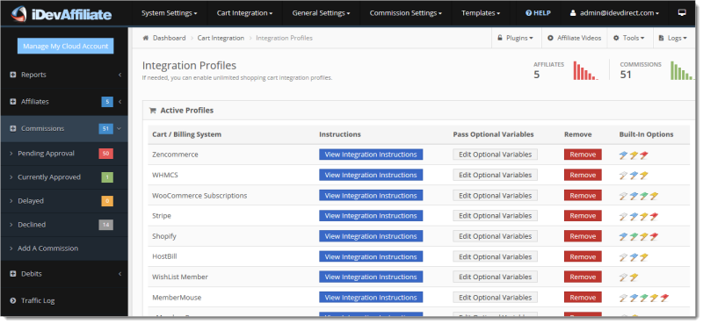Click the green flag in the MemberMouse row
Image resolution: width=703 pixels, height=324 pixels.
[644, 299]
